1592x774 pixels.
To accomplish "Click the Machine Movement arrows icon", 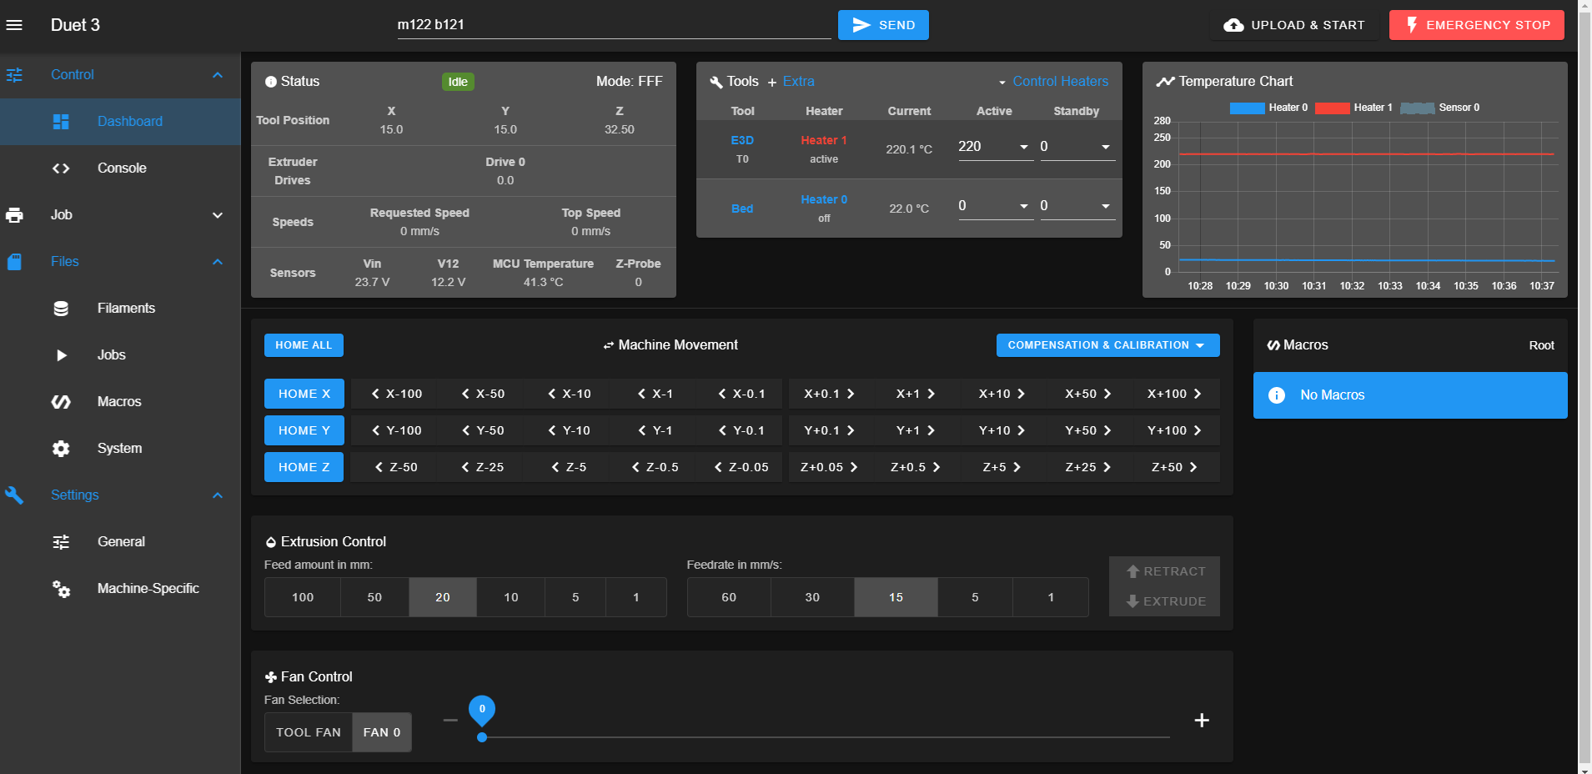I will coord(609,345).
